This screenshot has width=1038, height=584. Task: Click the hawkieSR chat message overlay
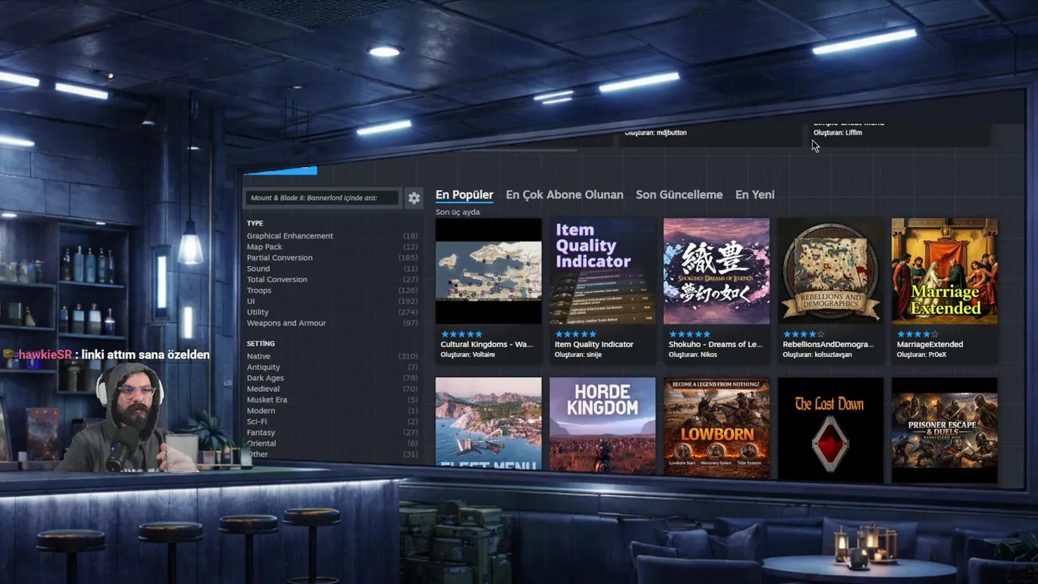106,354
